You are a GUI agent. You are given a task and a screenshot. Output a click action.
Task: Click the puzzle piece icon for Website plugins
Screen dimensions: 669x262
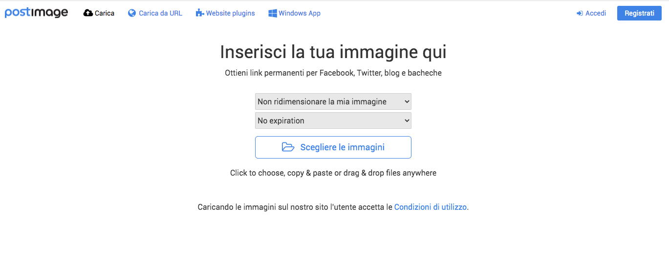(x=200, y=13)
